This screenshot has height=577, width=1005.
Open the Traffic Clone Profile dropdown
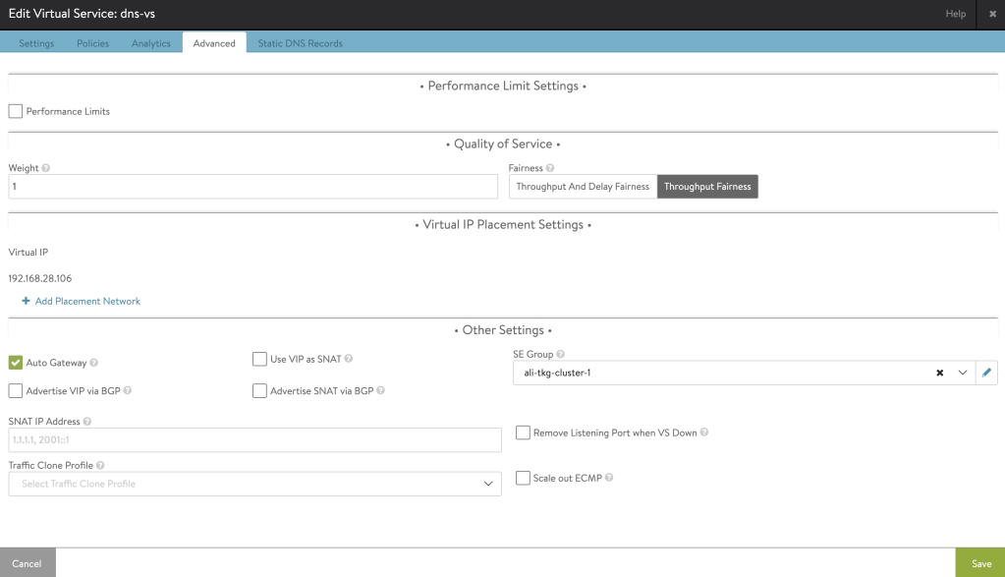point(254,484)
